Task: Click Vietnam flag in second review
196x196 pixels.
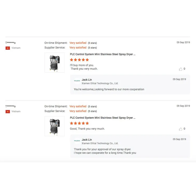Action: 8,112
